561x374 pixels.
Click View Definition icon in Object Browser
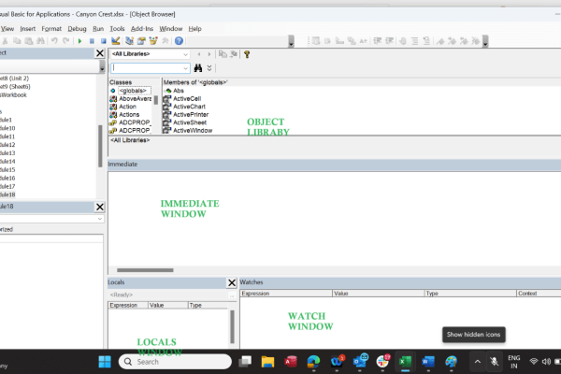point(234,54)
